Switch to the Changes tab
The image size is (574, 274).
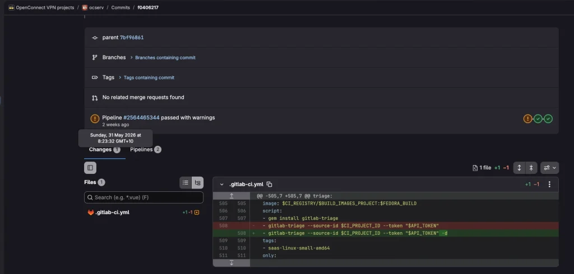pyautogui.click(x=105, y=149)
